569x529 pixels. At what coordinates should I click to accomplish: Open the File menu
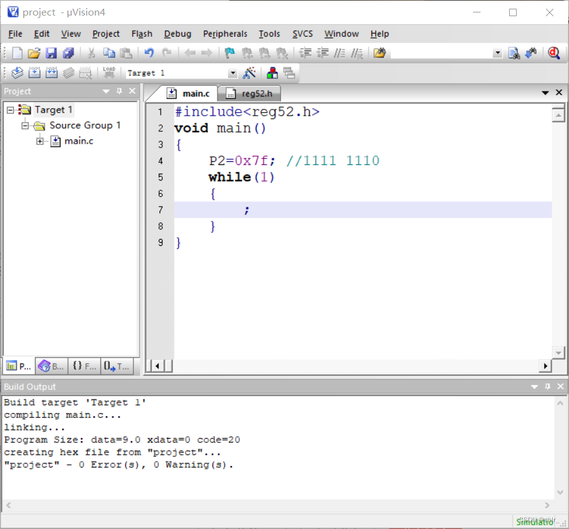(15, 34)
